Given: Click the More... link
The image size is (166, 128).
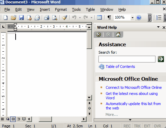Looking at the screenshot, I should click(x=112, y=114).
